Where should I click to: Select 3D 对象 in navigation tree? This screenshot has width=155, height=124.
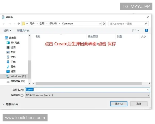coord(13,43)
